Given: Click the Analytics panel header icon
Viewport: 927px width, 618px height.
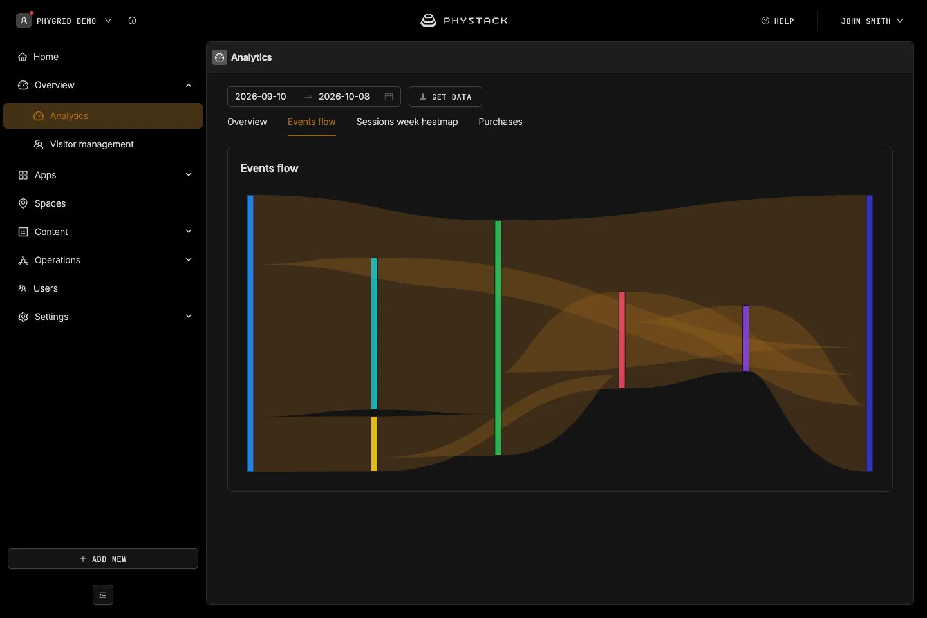Looking at the screenshot, I should click(220, 57).
